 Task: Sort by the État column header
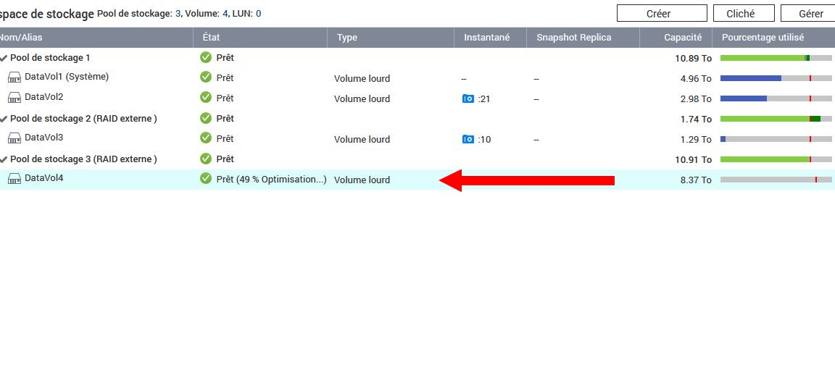coord(211,38)
